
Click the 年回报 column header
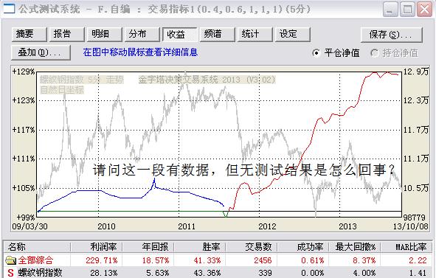(148, 246)
